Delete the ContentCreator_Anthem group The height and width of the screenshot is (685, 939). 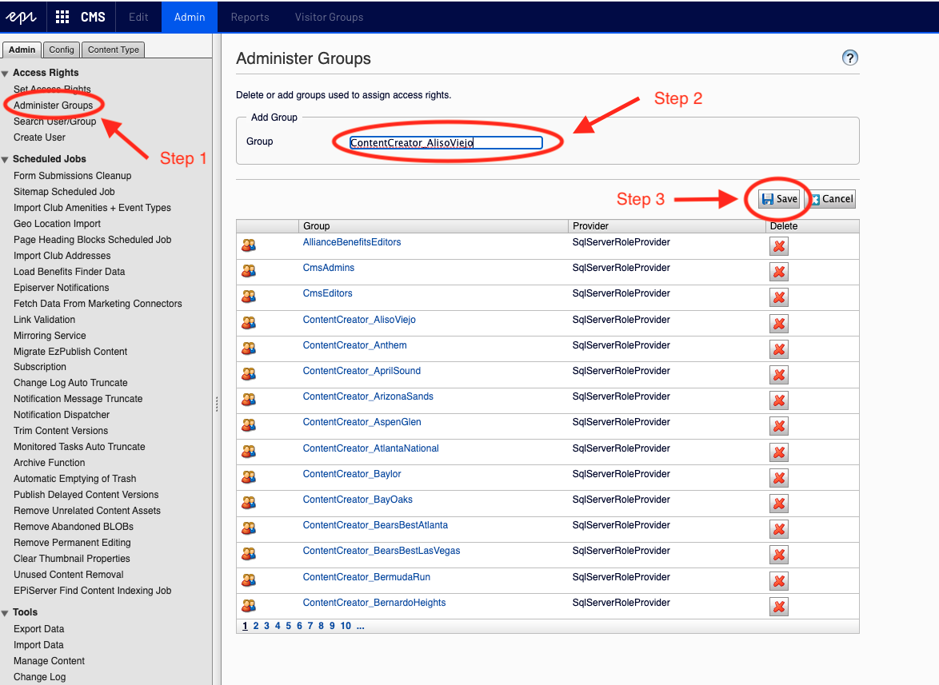tap(778, 349)
